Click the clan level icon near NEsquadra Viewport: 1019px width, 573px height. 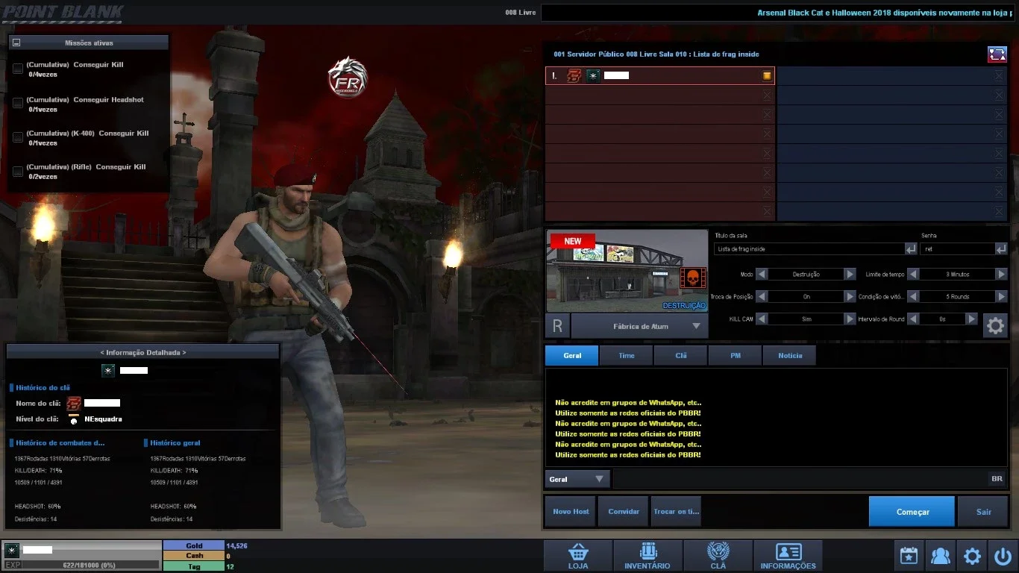pyautogui.click(x=73, y=419)
